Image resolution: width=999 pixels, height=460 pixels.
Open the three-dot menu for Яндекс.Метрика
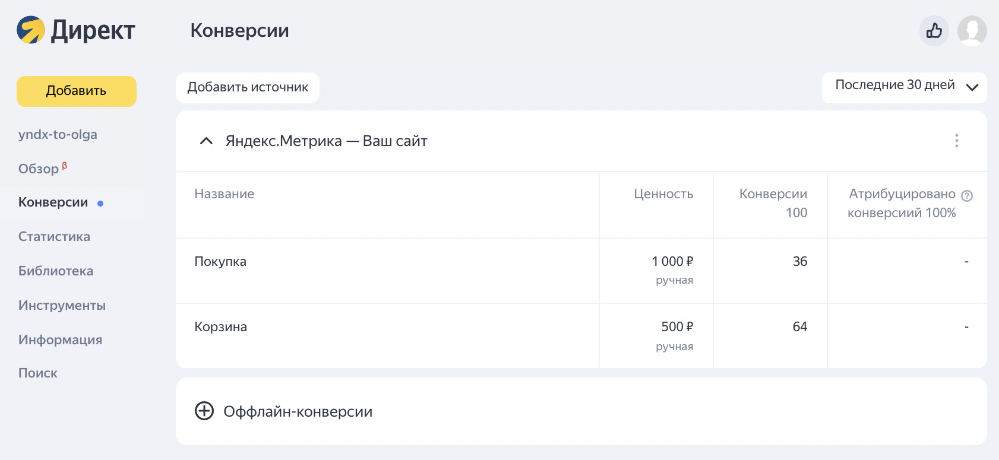956,141
